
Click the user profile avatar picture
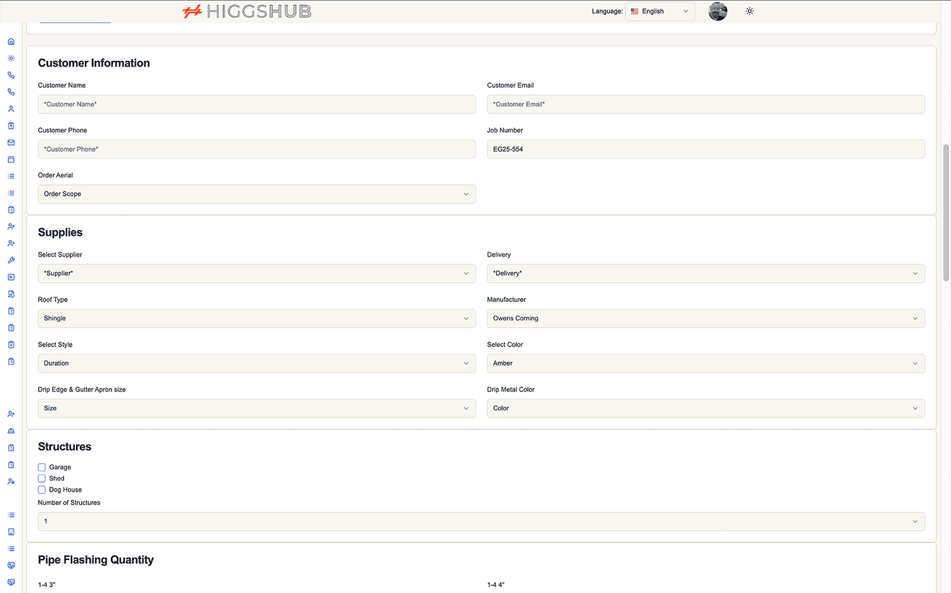[x=717, y=11]
